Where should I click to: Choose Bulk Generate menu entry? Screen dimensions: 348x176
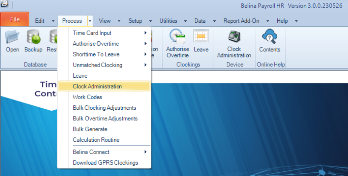coord(104,129)
